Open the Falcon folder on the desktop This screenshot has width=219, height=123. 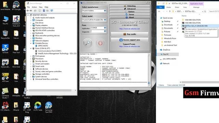click(x=16, y=35)
